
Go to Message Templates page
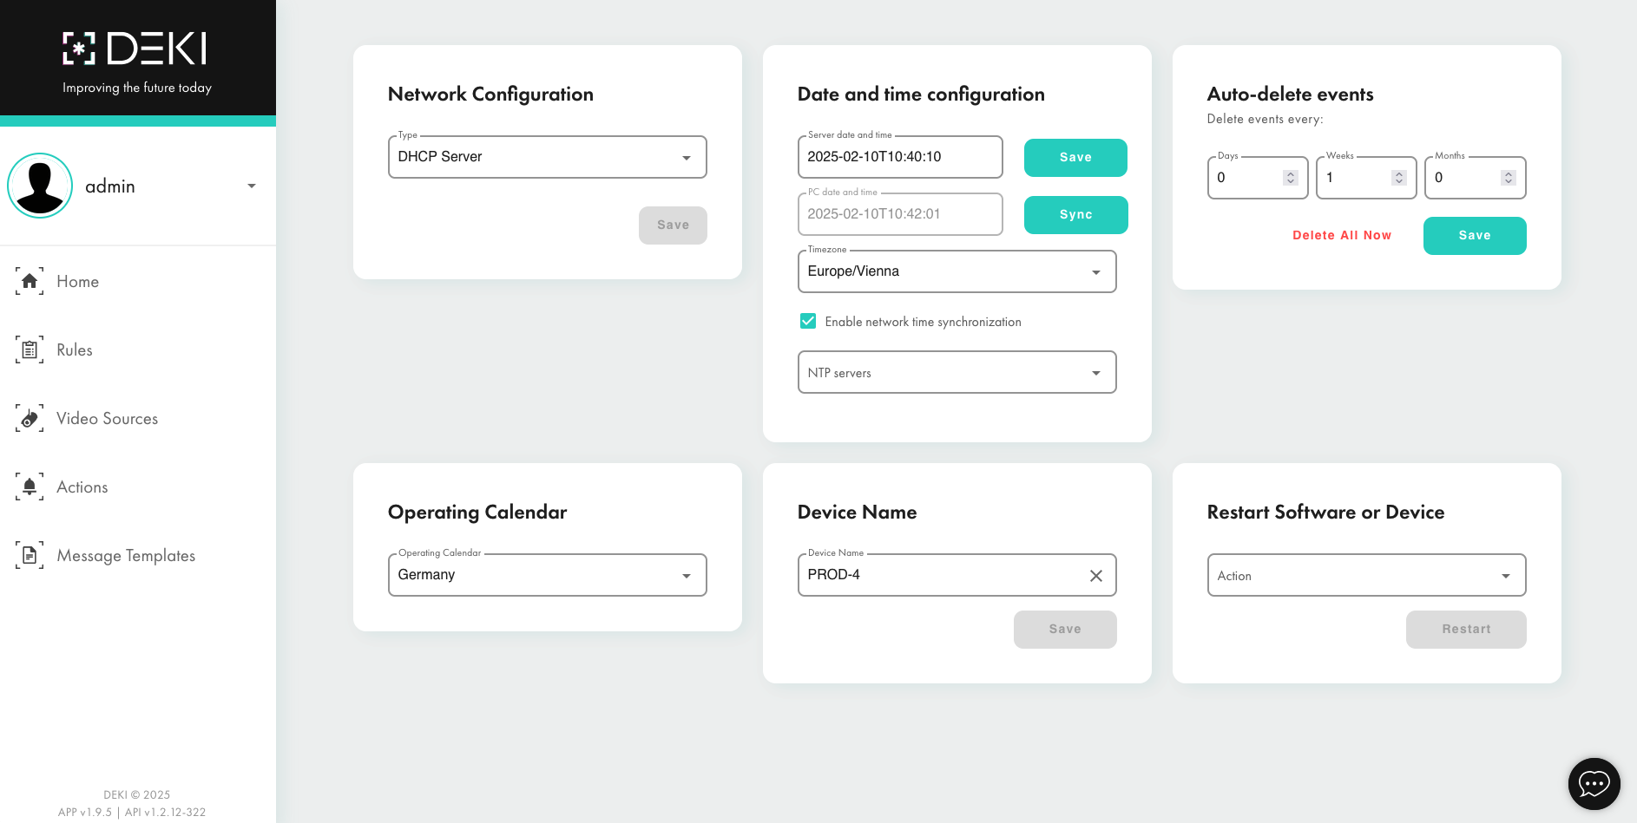[126, 555]
